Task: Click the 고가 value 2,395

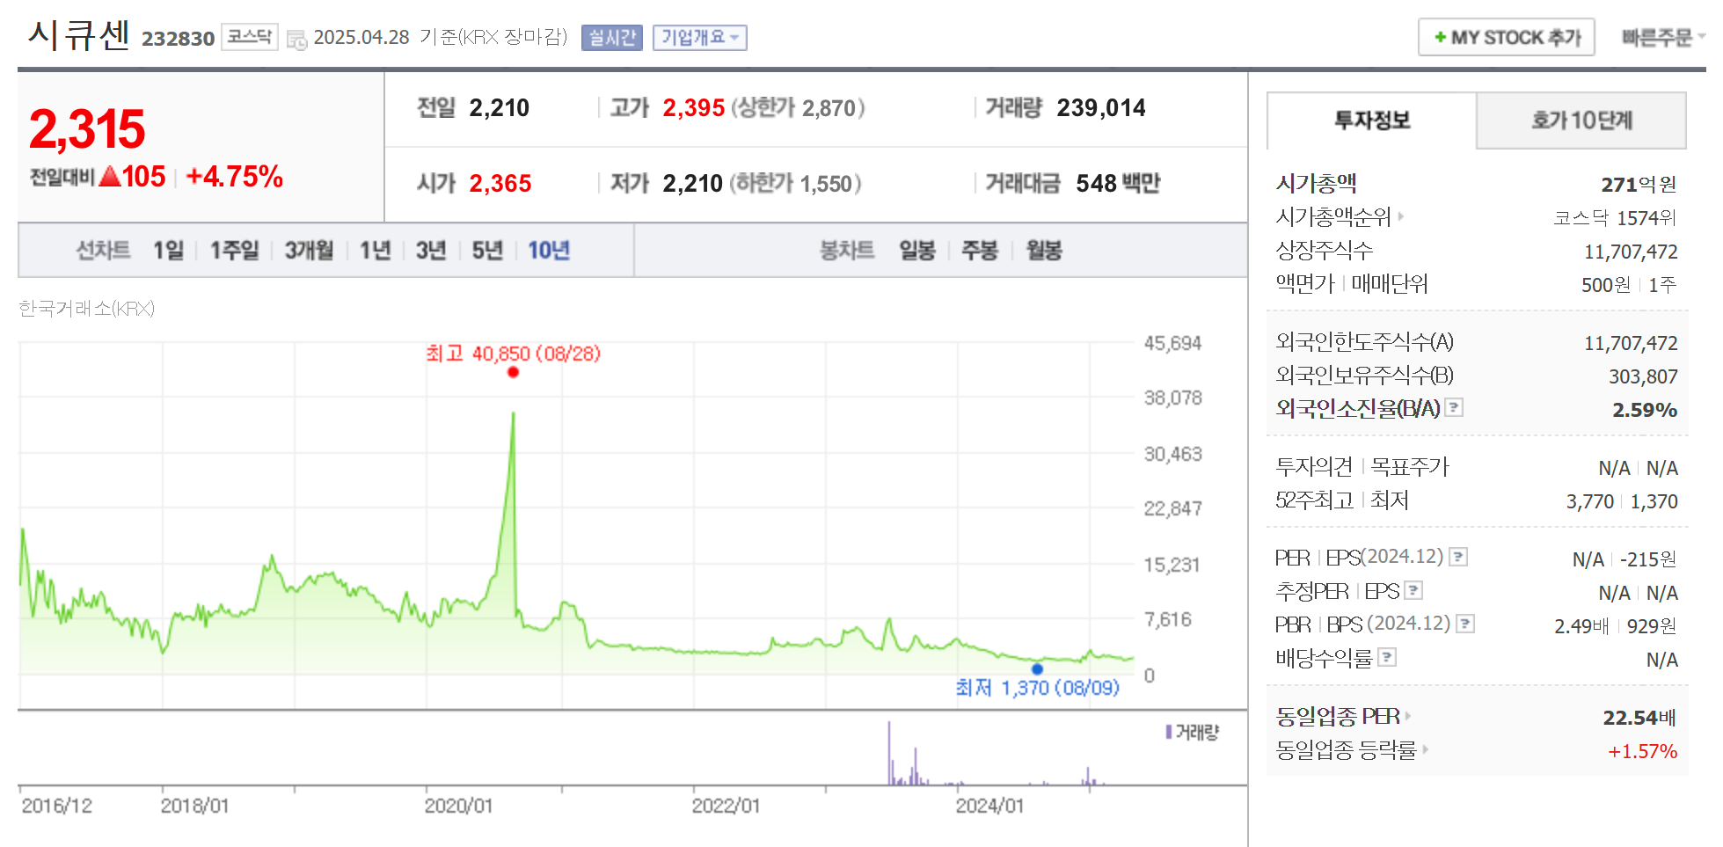Action: (694, 108)
